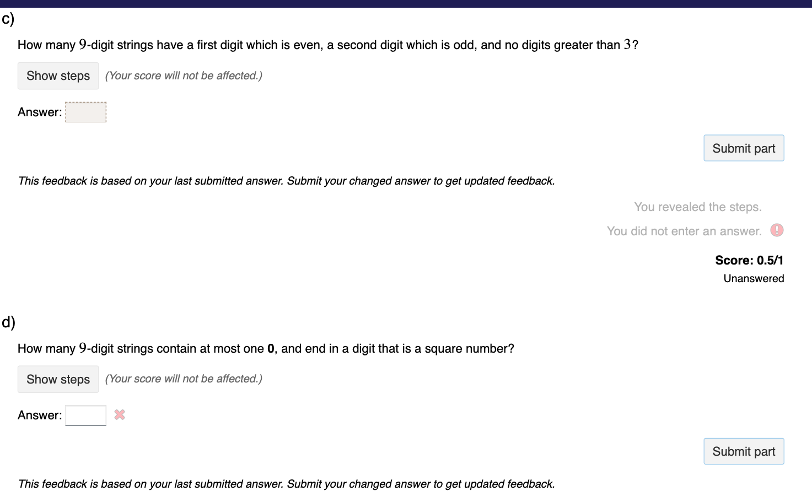This screenshot has width=812, height=502.
Task: Click the 'Score: 0.5/1' text
Action: [750, 260]
